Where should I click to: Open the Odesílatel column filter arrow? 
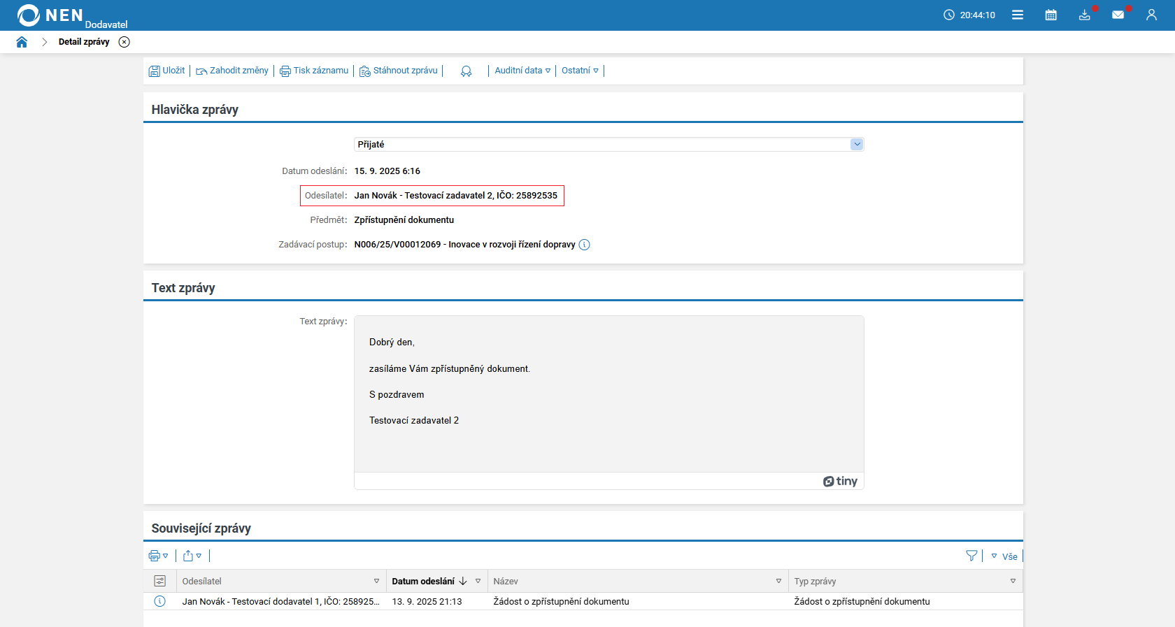tap(376, 582)
